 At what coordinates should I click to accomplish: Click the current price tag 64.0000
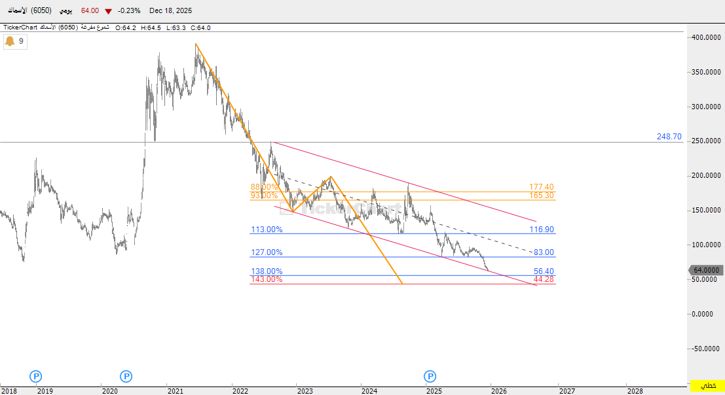pyautogui.click(x=706, y=270)
